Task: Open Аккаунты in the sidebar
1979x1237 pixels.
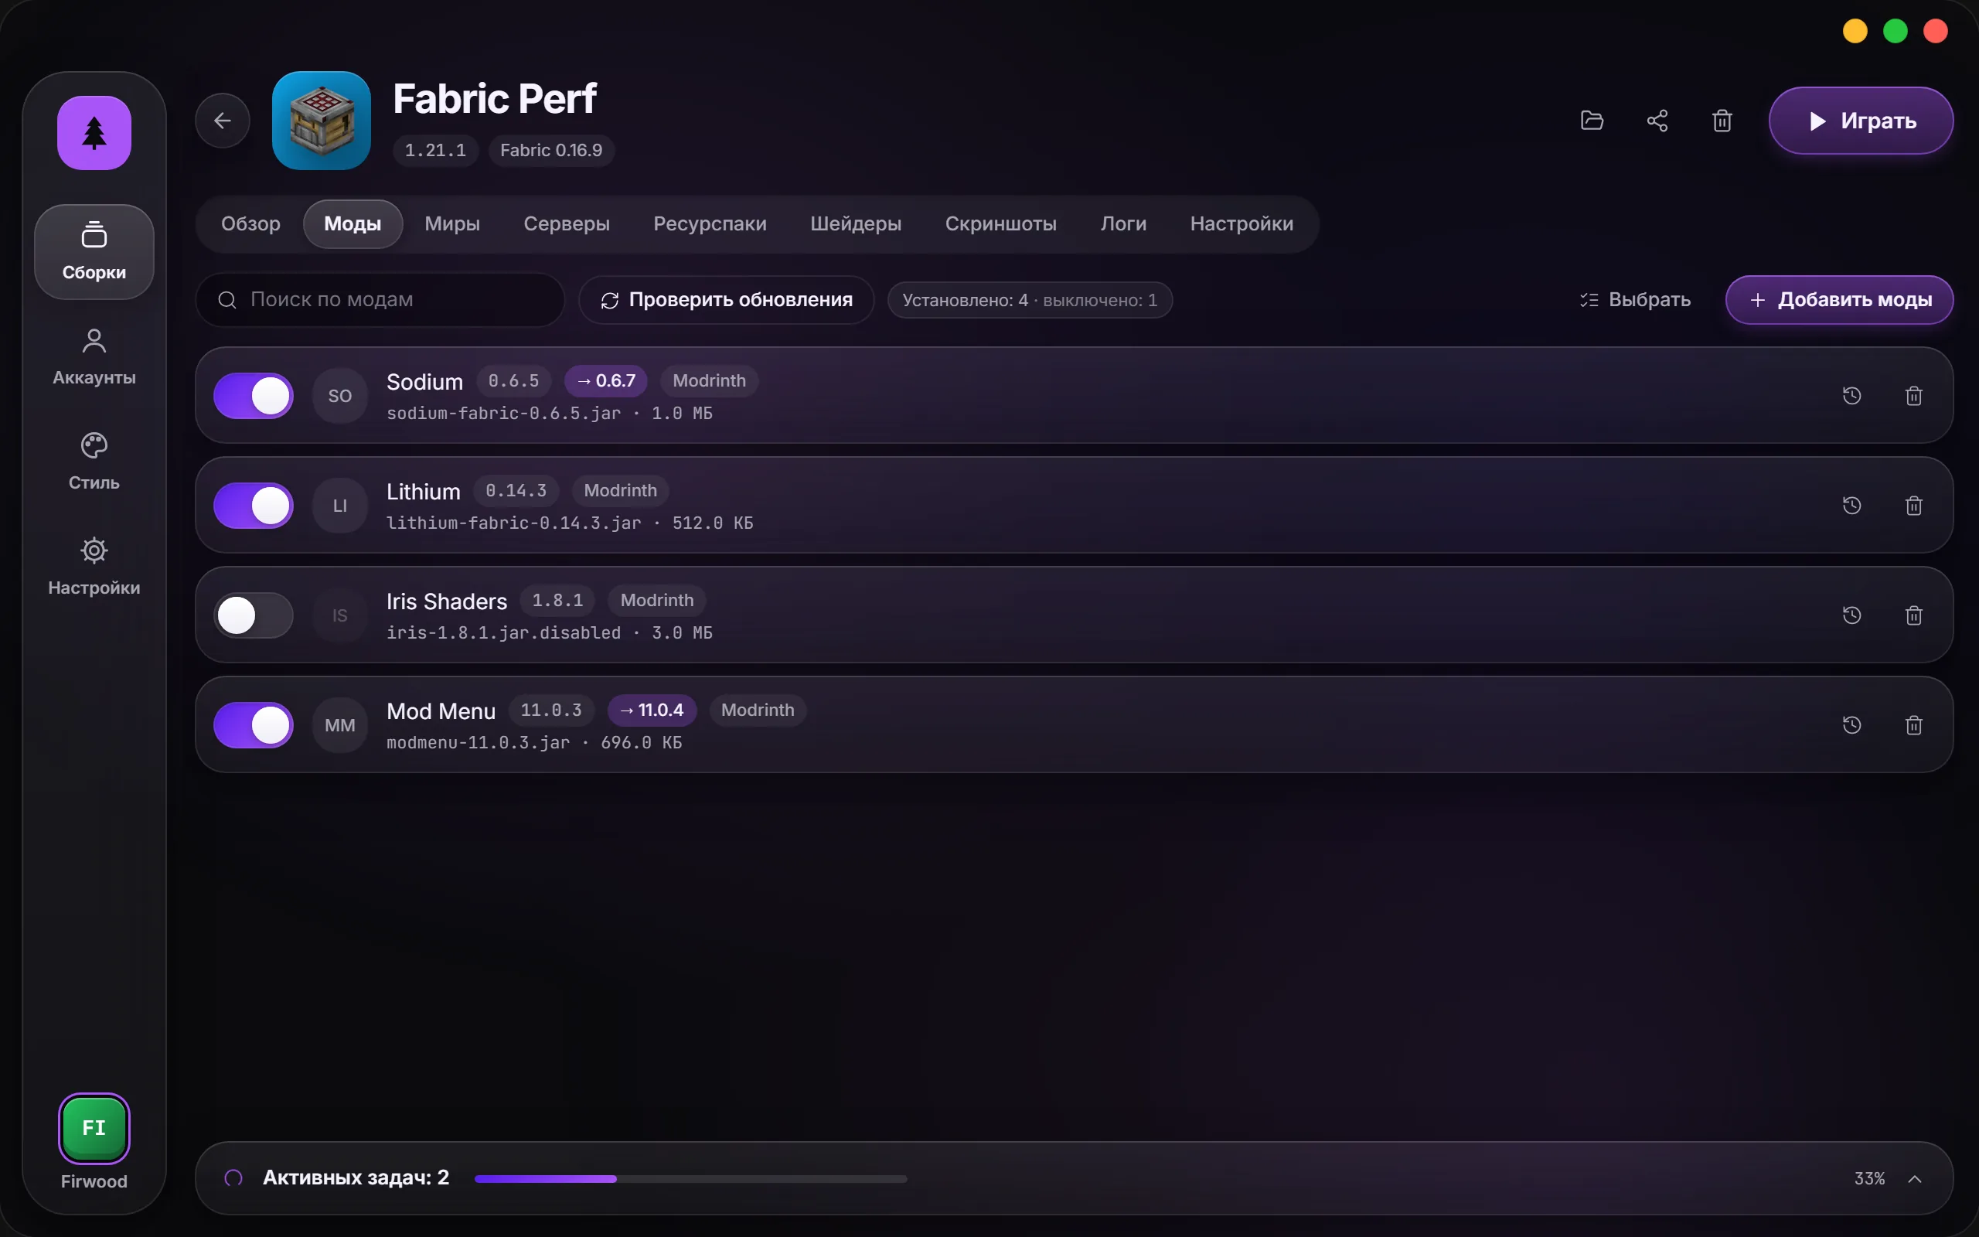Action: 94,356
